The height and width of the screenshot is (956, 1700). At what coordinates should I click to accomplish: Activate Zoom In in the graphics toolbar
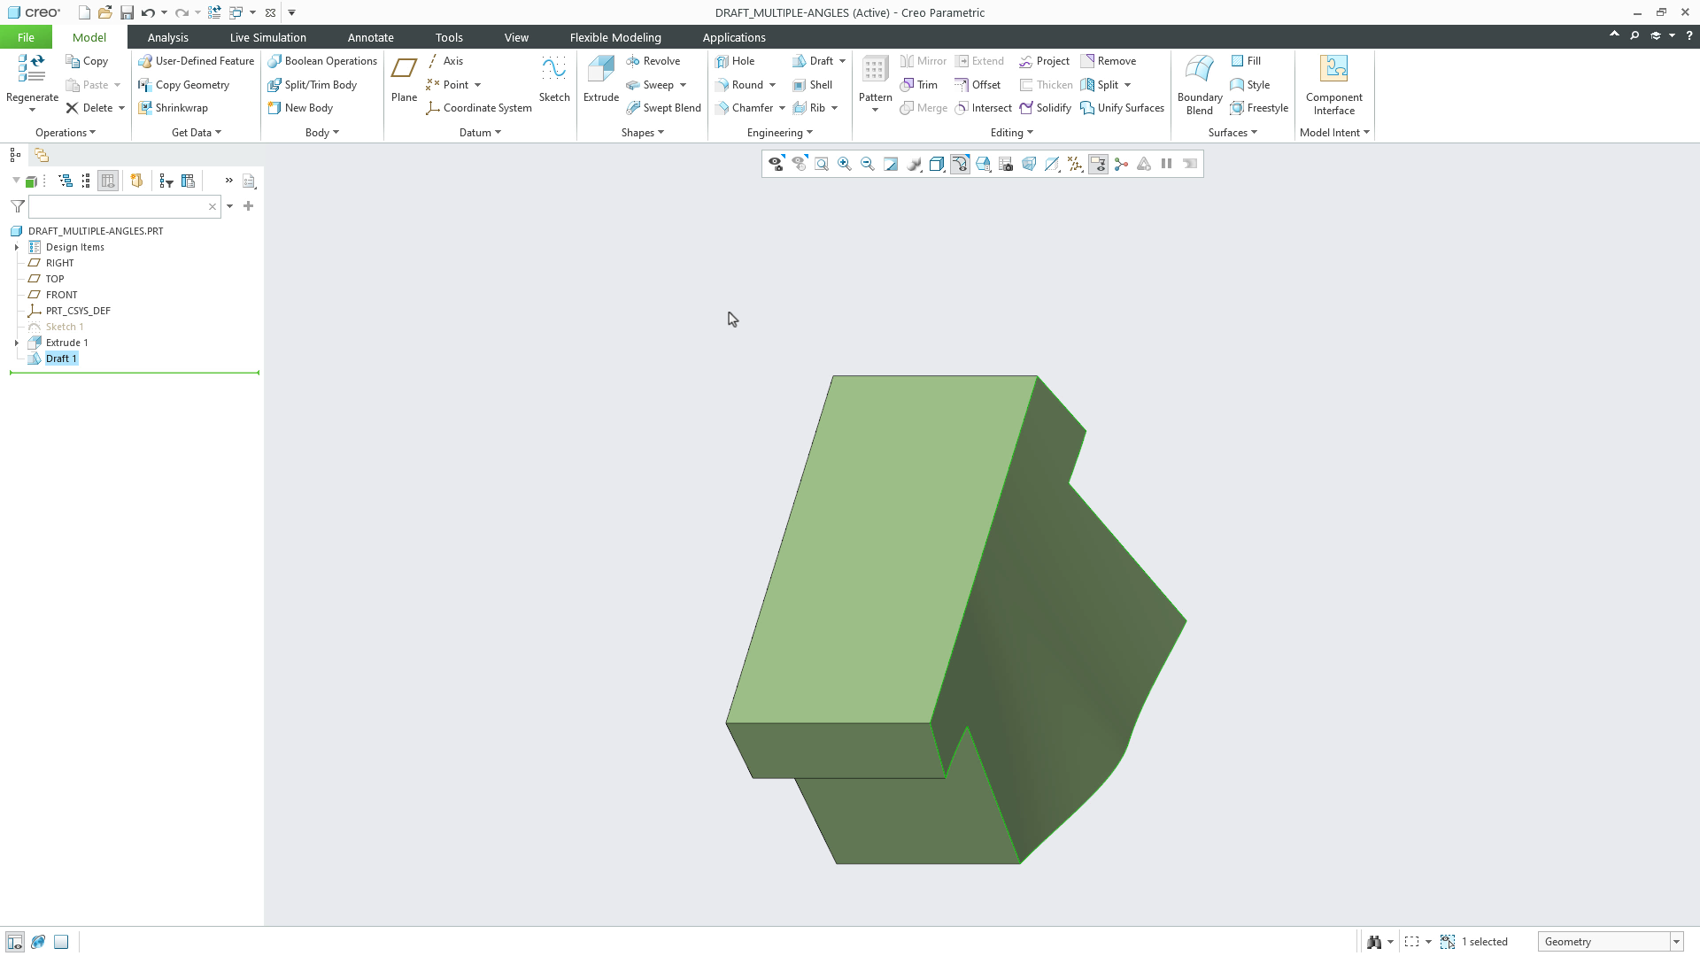click(844, 164)
